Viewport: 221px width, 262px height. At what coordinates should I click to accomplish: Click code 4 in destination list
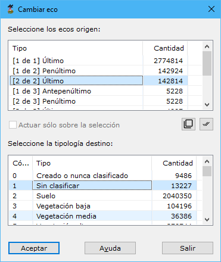[x=15, y=216]
